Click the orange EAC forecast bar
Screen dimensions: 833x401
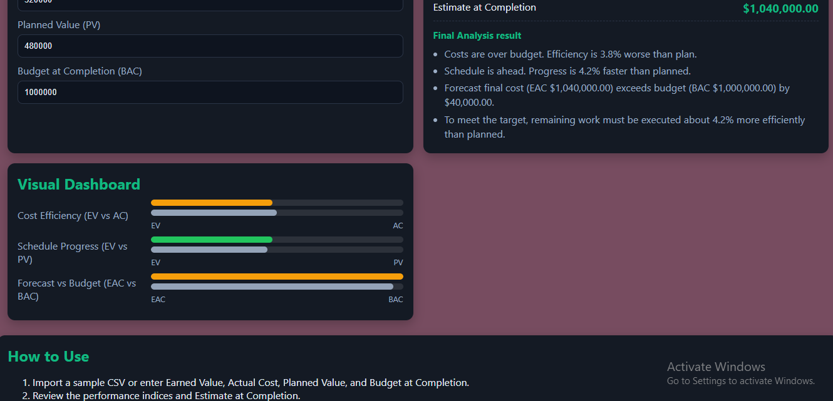pyautogui.click(x=277, y=277)
